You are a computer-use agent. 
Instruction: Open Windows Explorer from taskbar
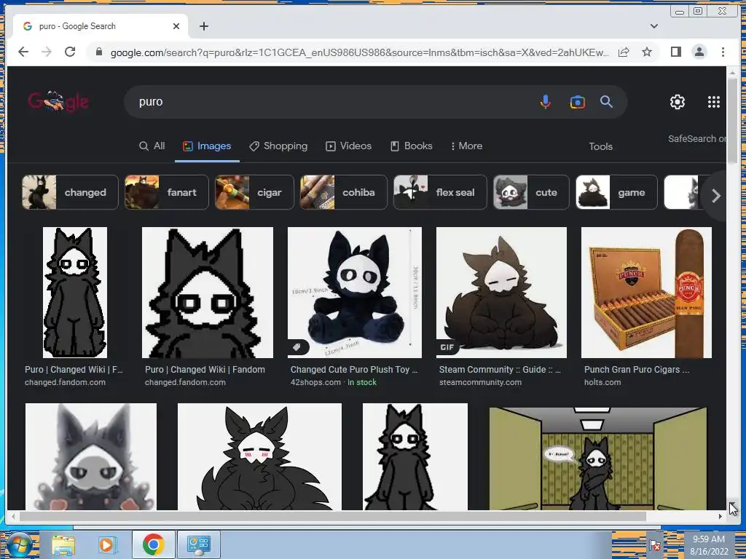click(63, 544)
